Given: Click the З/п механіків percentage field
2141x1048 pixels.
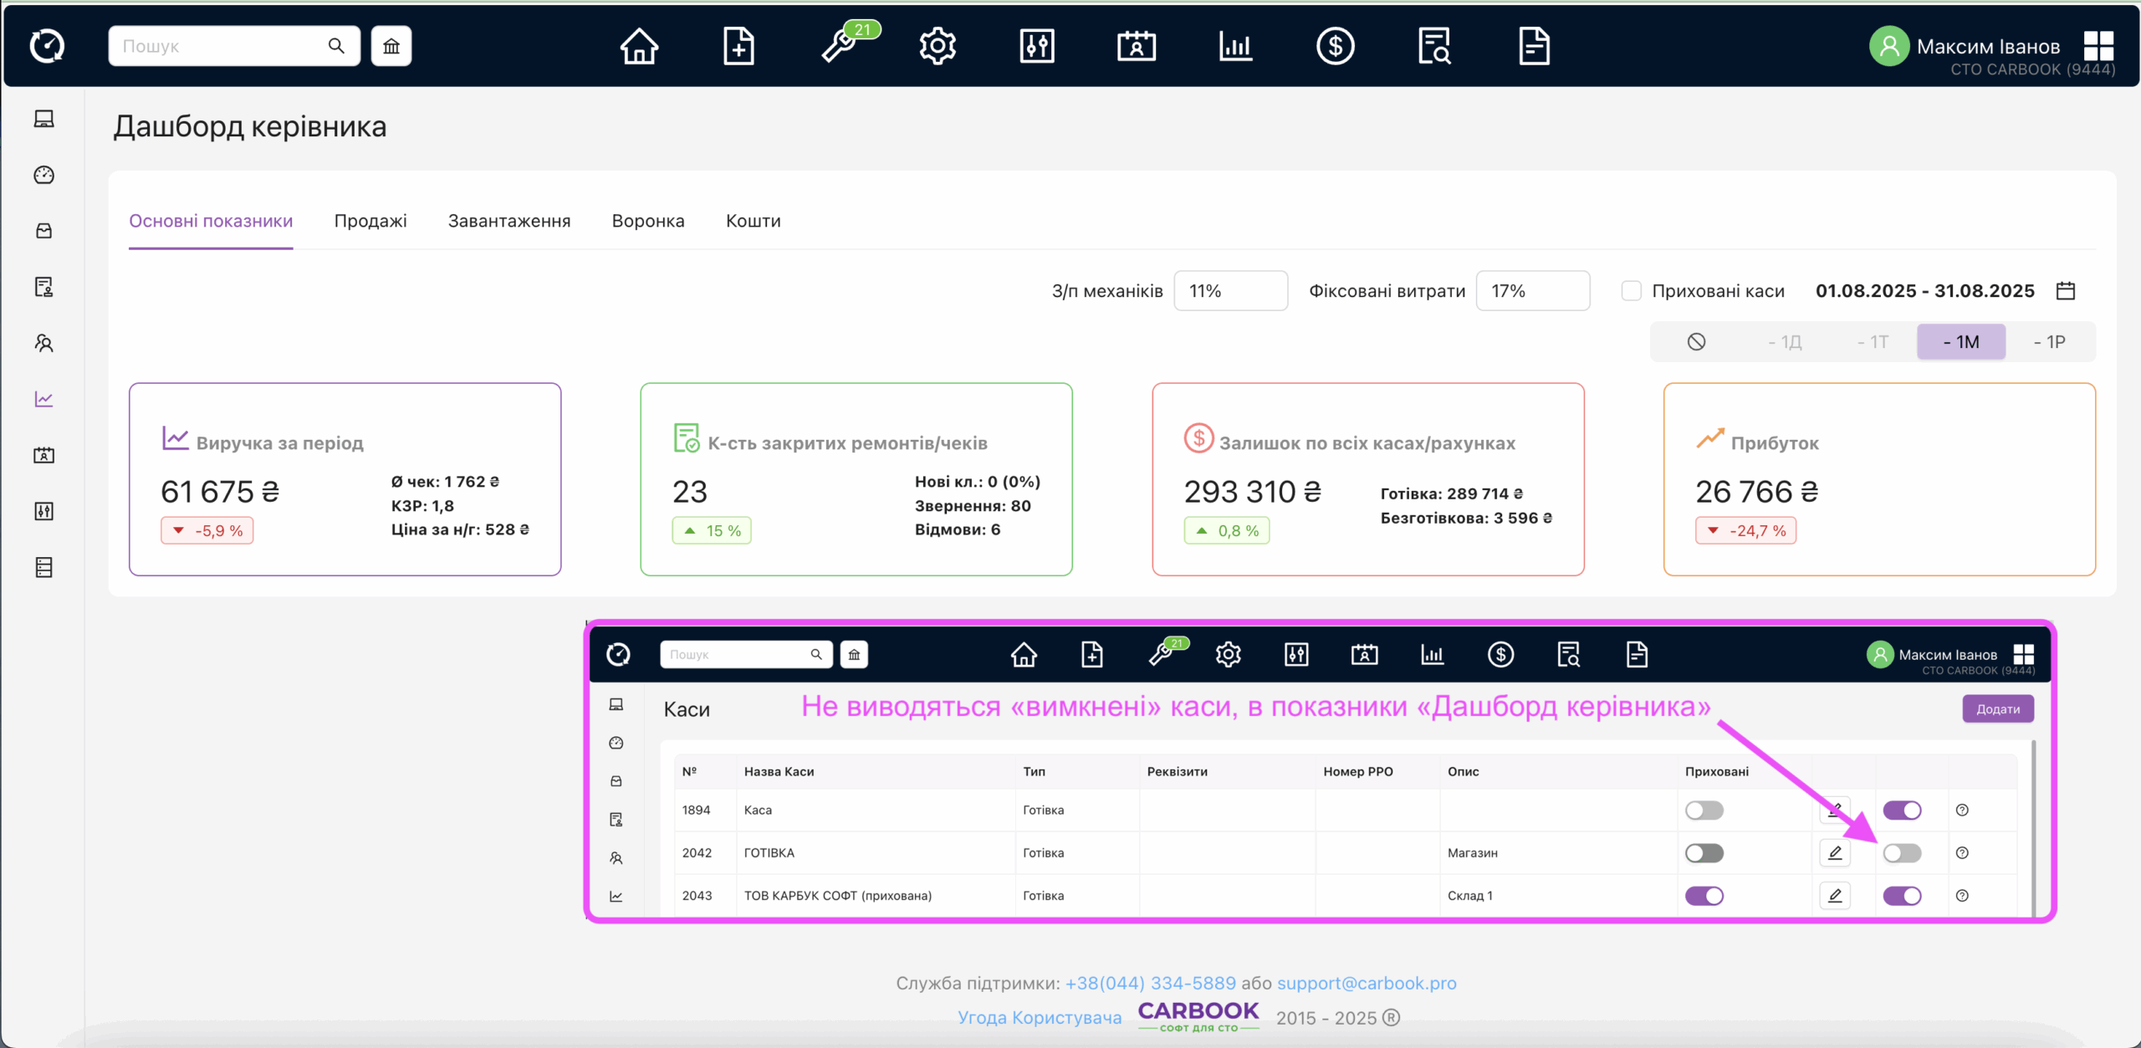Looking at the screenshot, I should tap(1230, 291).
